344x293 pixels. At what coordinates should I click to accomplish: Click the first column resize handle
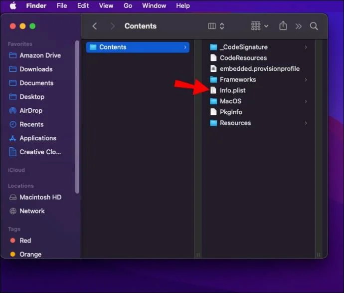pyautogui.click(x=198, y=255)
